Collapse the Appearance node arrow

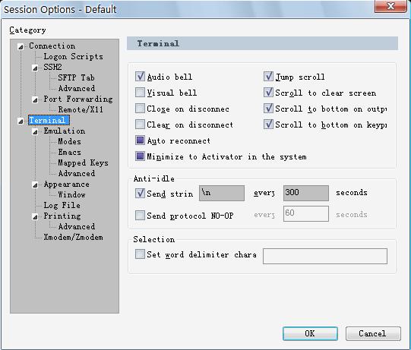pos(35,185)
